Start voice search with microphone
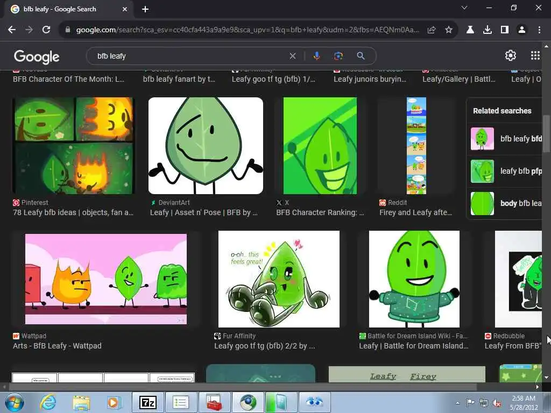The width and height of the screenshot is (551, 413). click(x=316, y=56)
